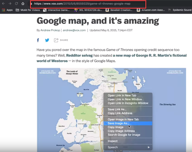
Task: Open the Epidemic Sound bookmark
Action: click(x=180, y=10)
